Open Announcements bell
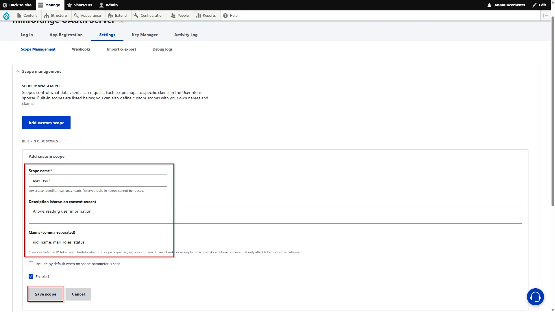Screen dimensions: 555x312 [x=506, y=5]
